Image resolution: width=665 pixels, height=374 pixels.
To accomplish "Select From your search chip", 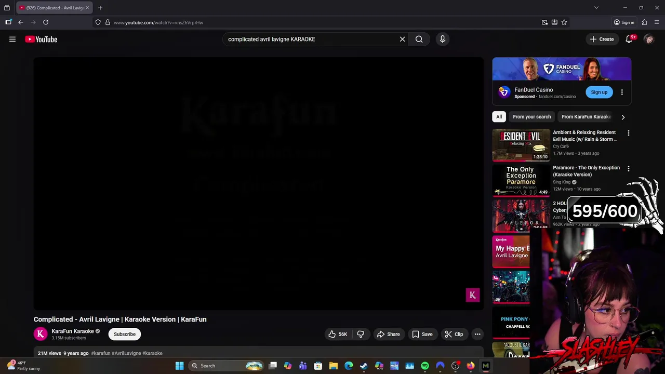I will click(531, 117).
